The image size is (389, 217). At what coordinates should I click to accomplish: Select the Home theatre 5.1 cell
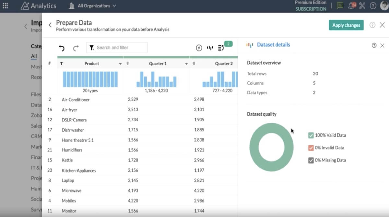(77, 140)
